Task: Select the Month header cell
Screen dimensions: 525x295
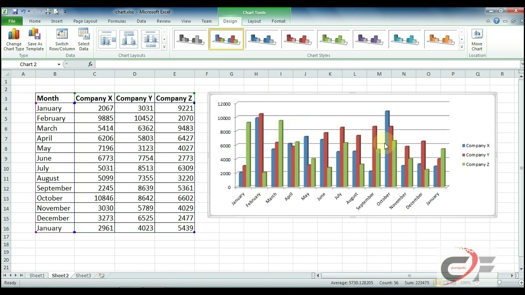Action: point(55,98)
